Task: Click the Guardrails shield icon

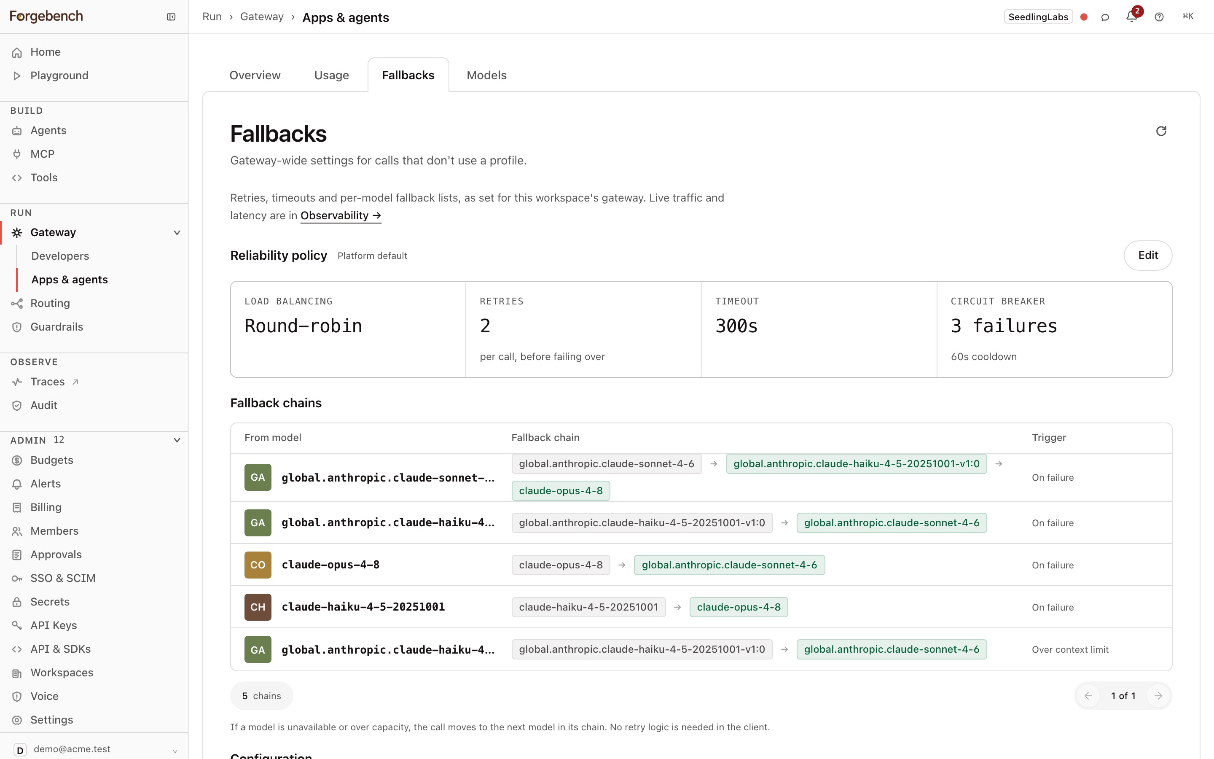Action: [17, 327]
